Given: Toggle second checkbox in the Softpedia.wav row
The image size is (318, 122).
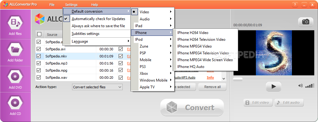Looking at the screenshot, I should point(121,77).
